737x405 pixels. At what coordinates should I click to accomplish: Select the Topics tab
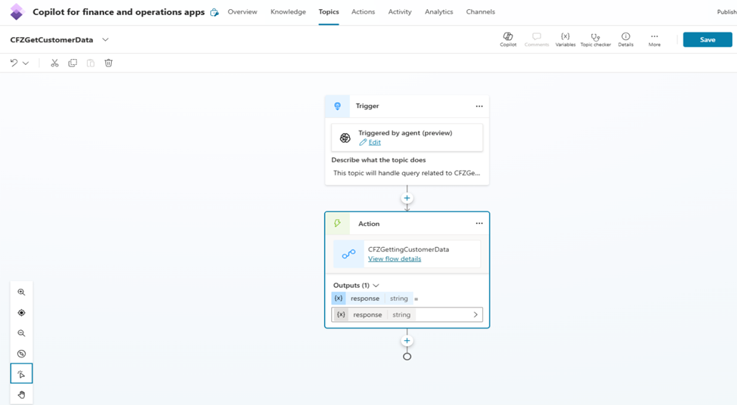click(329, 12)
